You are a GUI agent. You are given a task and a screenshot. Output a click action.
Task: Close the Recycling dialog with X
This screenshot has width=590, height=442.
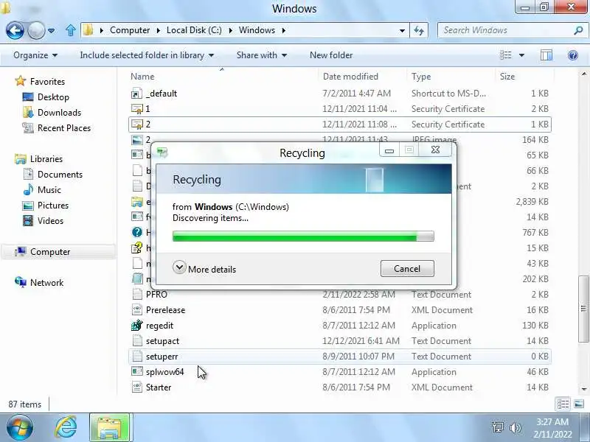pyautogui.click(x=435, y=150)
